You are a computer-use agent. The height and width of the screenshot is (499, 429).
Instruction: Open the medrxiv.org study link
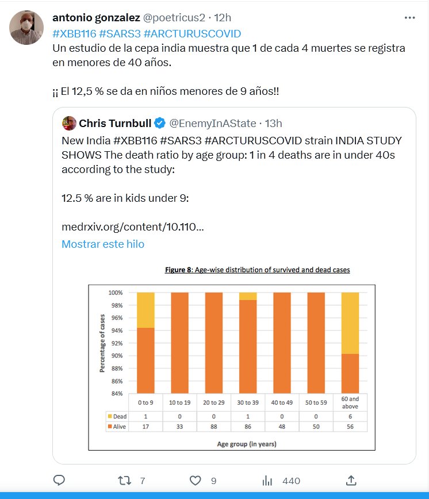132,227
